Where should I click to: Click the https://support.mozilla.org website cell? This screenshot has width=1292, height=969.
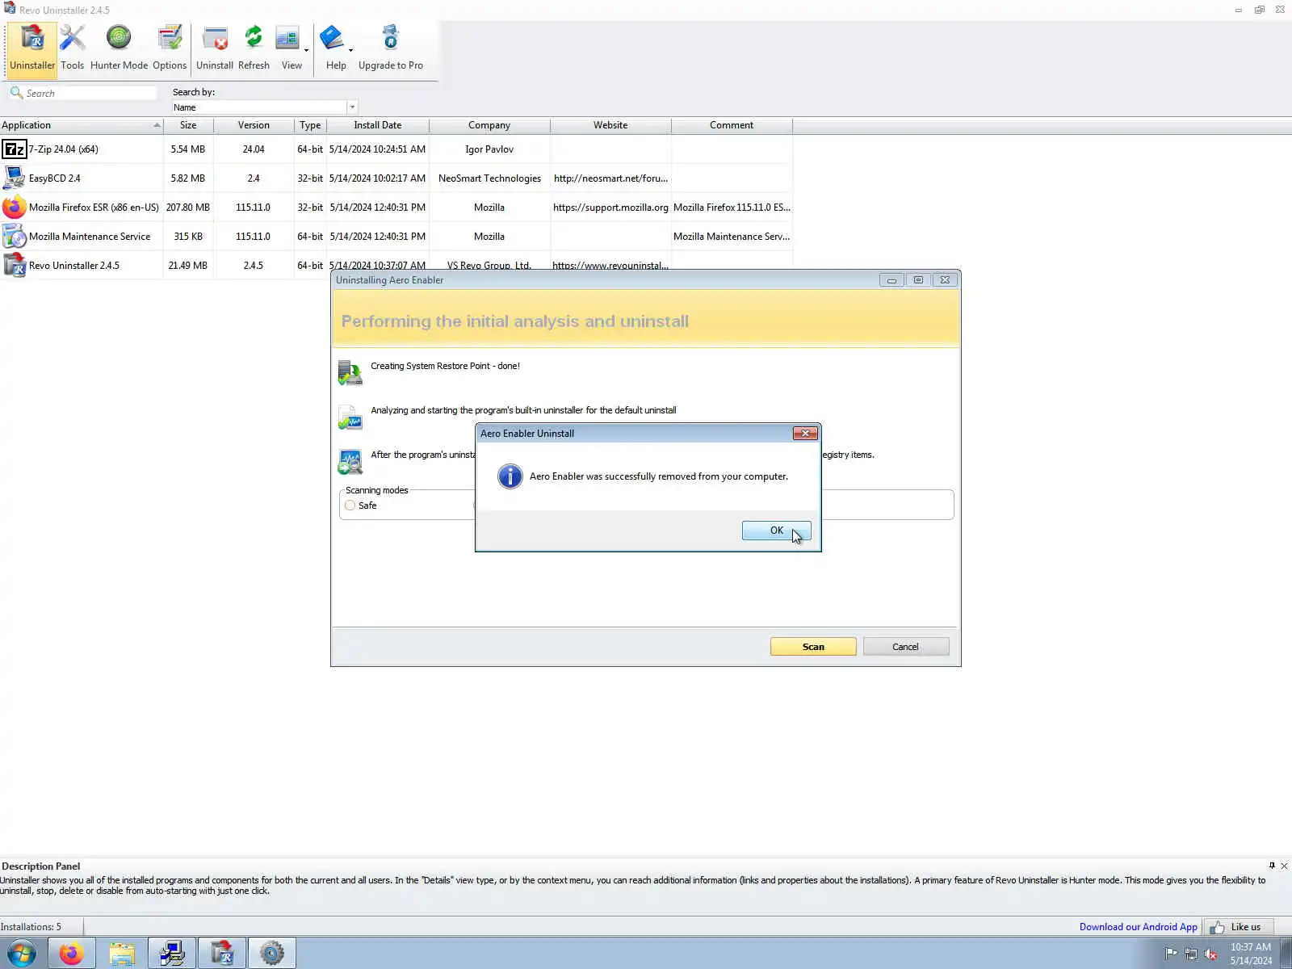point(610,208)
